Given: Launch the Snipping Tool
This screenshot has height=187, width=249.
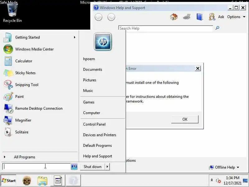Looking at the screenshot, I should click(40, 85).
